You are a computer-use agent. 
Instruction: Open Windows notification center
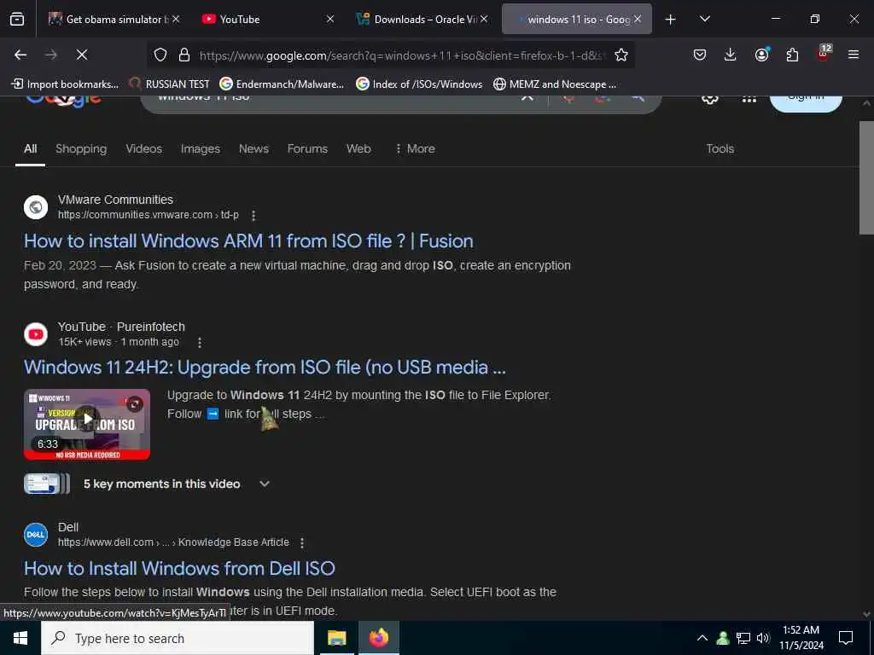[846, 638]
